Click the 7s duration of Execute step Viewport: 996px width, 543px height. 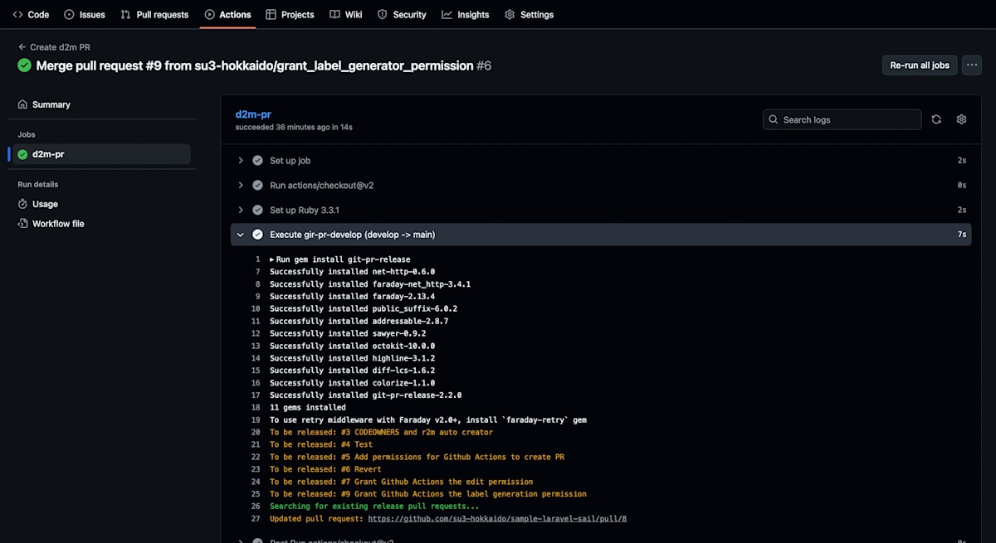(x=962, y=235)
